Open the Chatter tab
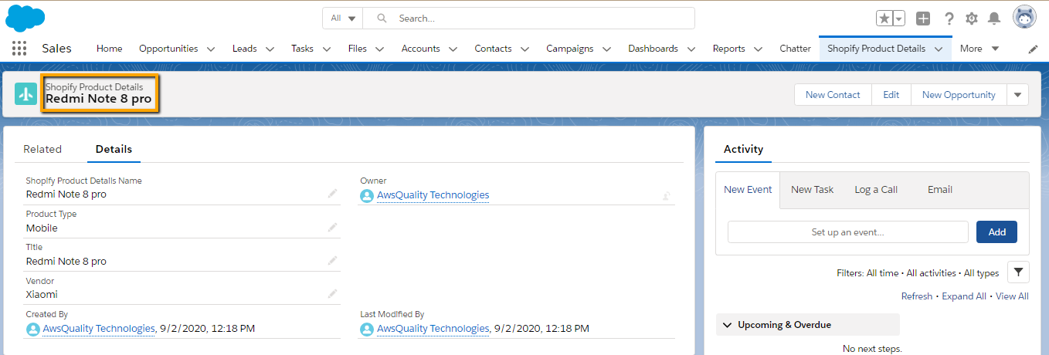The height and width of the screenshot is (355, 1049). pyautogui.click(x=795, y=48)
